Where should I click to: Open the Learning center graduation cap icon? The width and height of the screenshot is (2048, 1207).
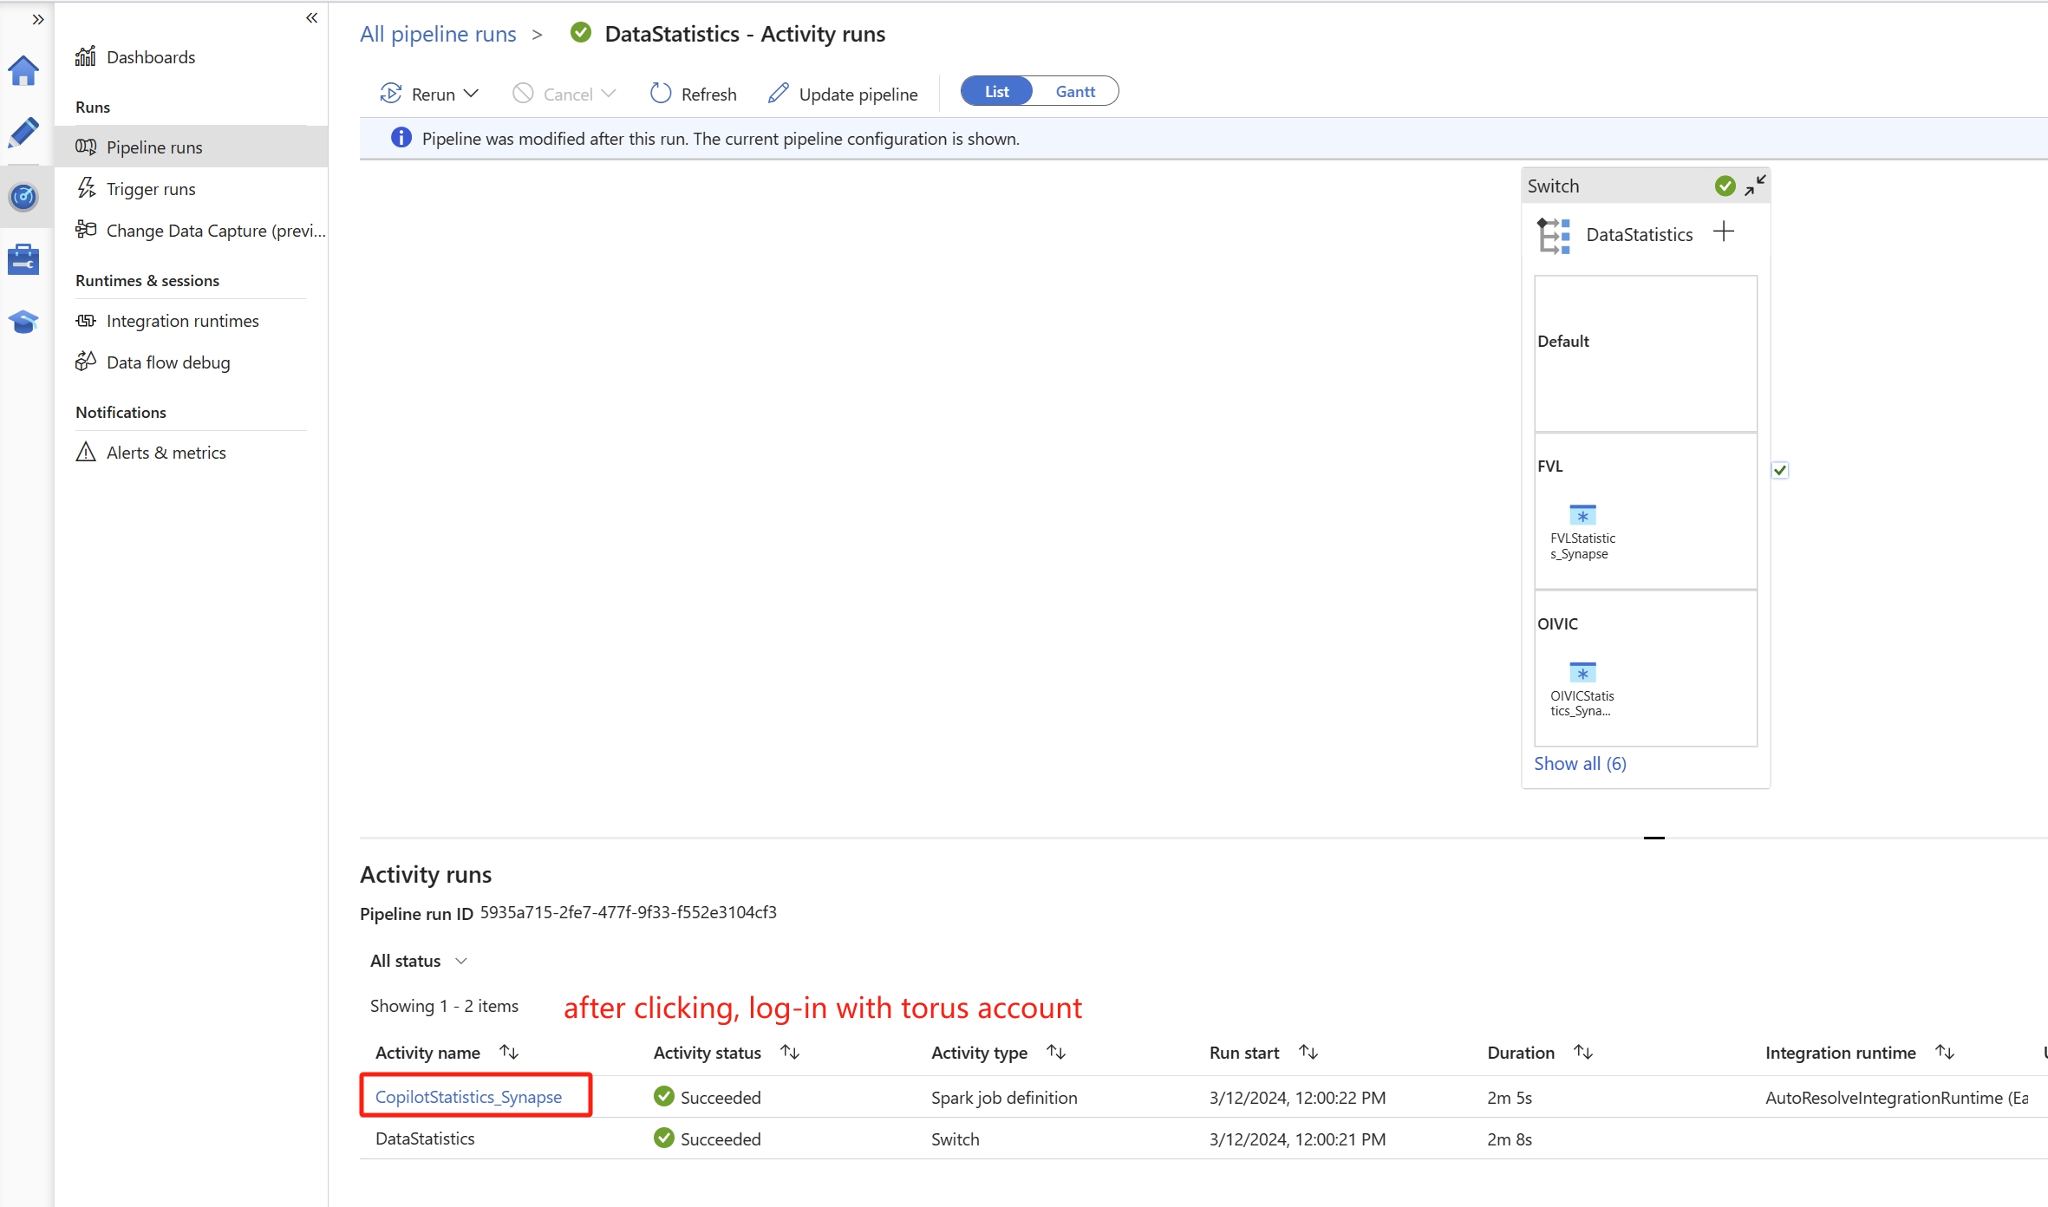pyautogui.click(x=23, y=323)
